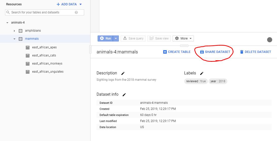Select the animals-4 project
This screenshot has width=277, height=141.
coord(18,23)
